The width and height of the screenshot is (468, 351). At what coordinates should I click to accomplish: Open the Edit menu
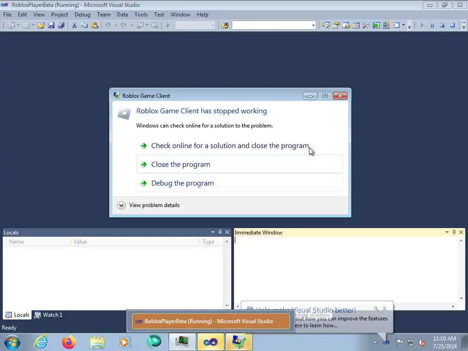pos(22,14)
